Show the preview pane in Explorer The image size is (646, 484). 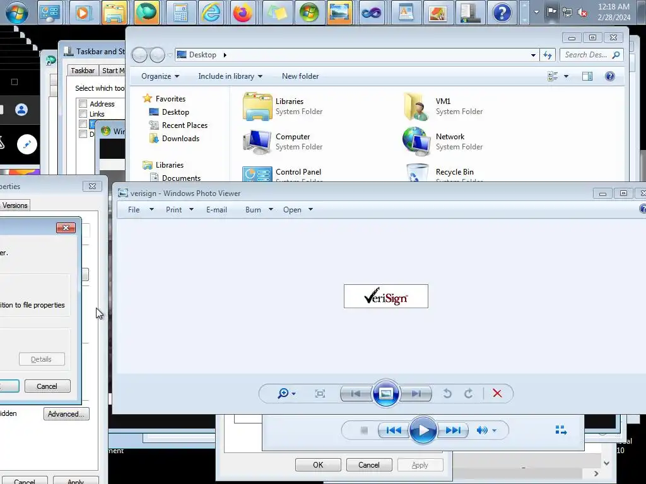pos(587,76)
